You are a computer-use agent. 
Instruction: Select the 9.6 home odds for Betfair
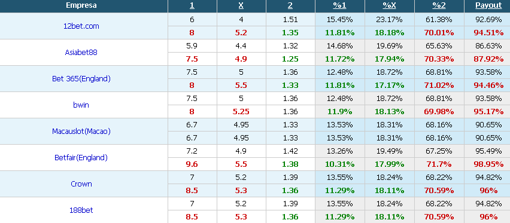click(x=192, y=164)
